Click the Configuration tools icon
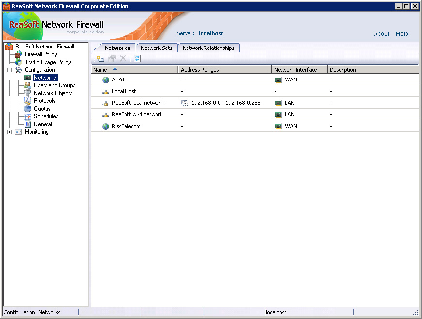The width and height of the screenshot is (422, 319). [18, 70]
